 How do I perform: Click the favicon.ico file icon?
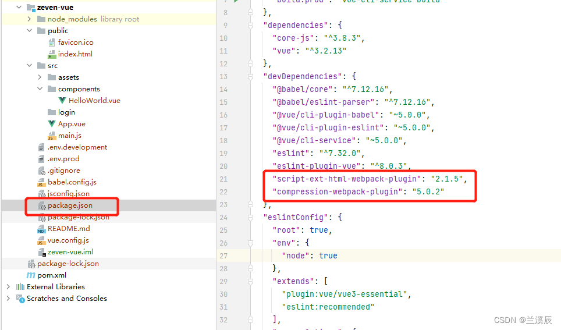coord(52,42)
